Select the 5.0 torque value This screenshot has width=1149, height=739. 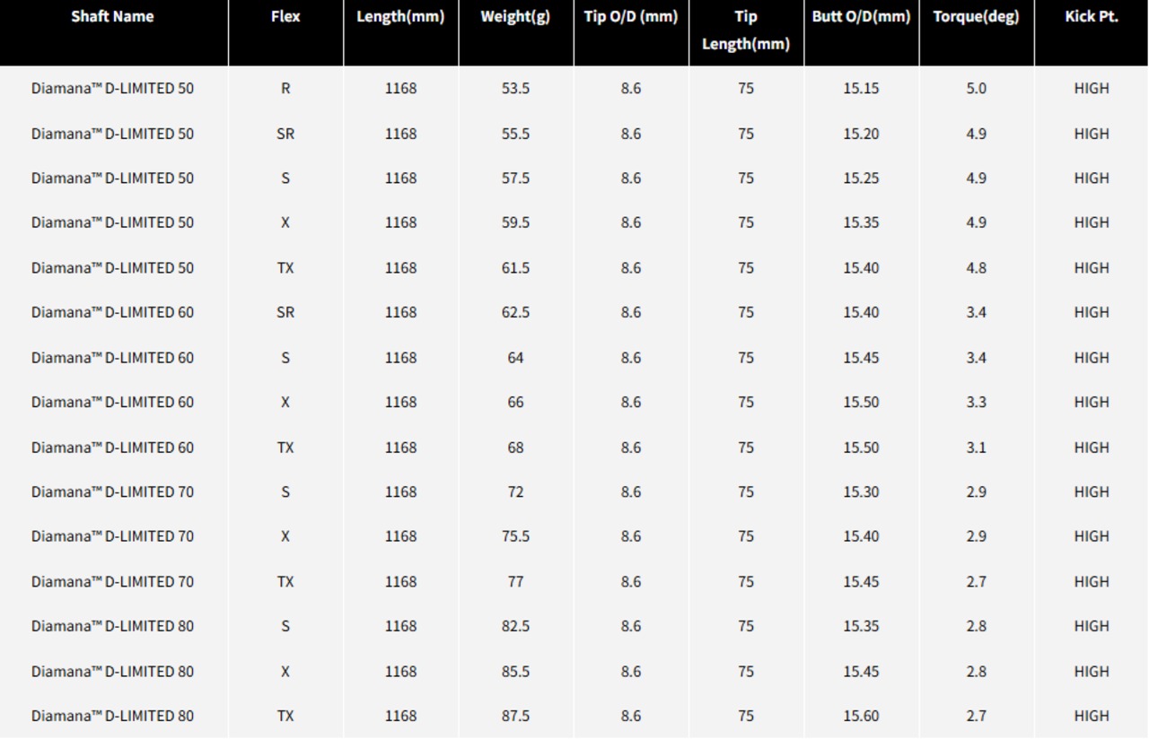tap(976, 89)
